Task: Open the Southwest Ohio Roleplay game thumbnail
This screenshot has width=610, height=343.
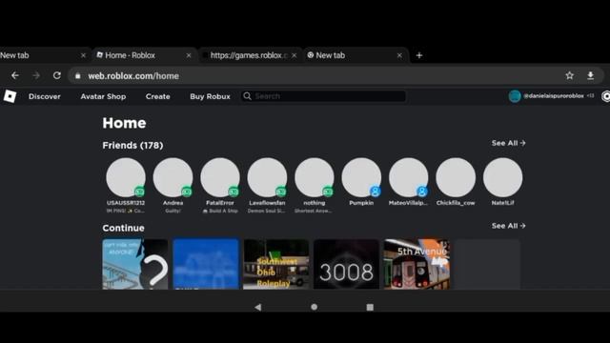Action: [x=275, y=264]
